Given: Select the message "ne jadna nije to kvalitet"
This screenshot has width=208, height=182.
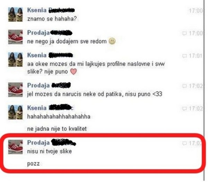Looking at the screenshot, I should [57, 129].
